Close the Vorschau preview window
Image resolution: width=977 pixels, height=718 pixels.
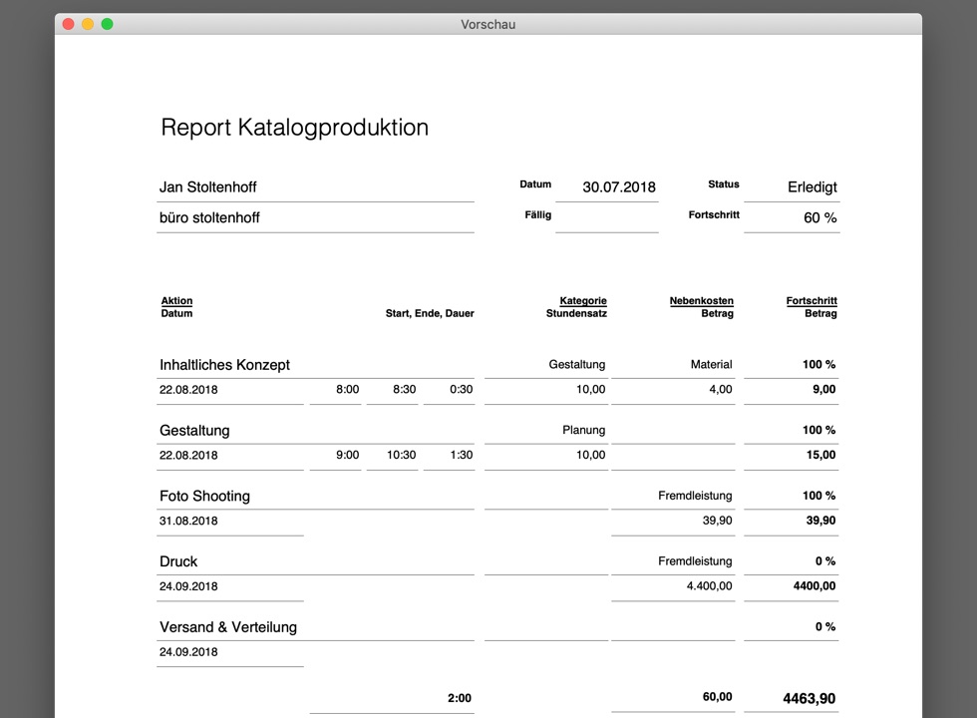pos(68,24)
